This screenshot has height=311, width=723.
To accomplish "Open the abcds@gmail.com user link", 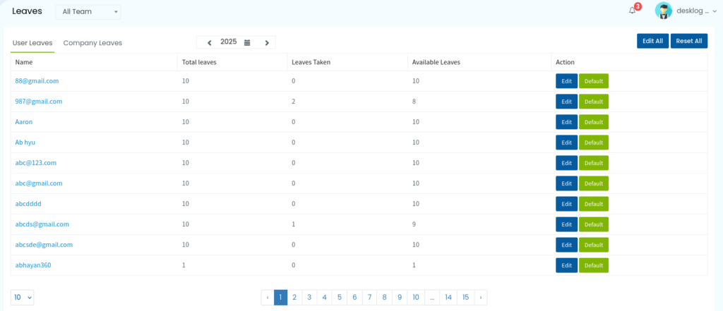I will coord(42,224).
